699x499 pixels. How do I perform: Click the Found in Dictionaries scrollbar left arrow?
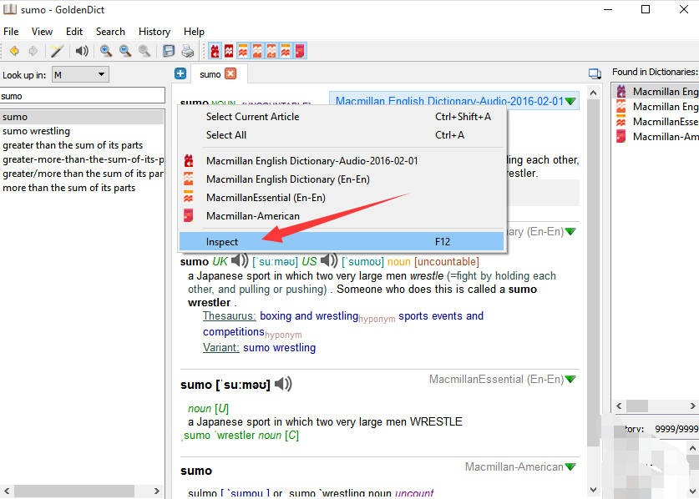pyautogui.click(x=619, y=406)
